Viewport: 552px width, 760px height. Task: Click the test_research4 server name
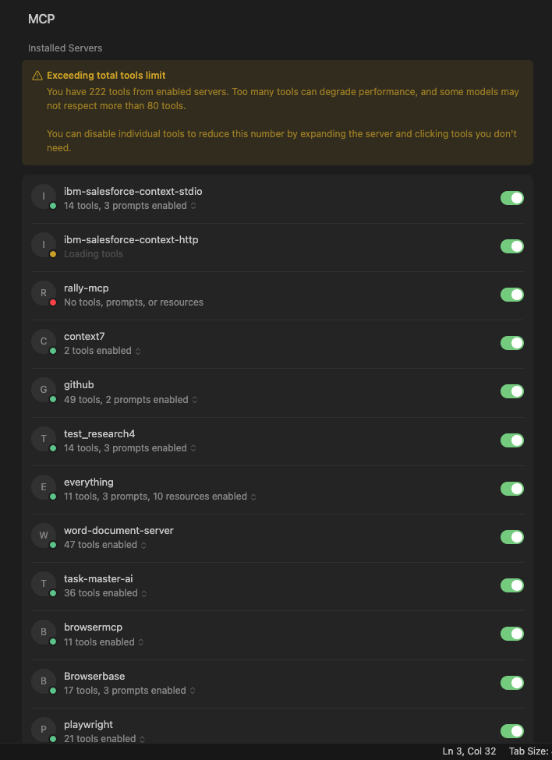(x=99, y=433)
